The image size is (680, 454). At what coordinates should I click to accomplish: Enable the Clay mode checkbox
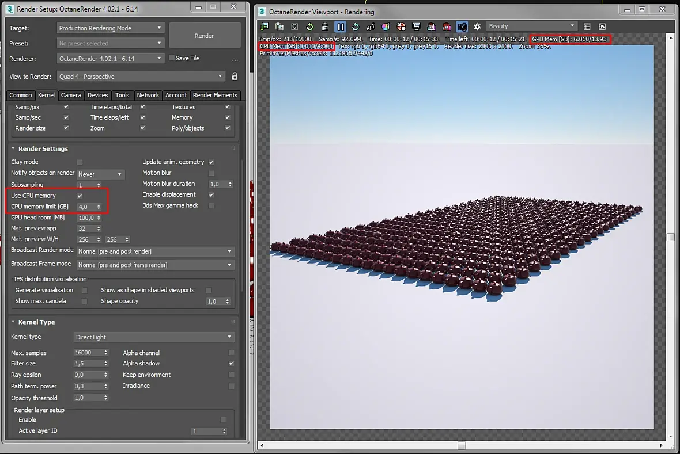click(x=80, y=162)
